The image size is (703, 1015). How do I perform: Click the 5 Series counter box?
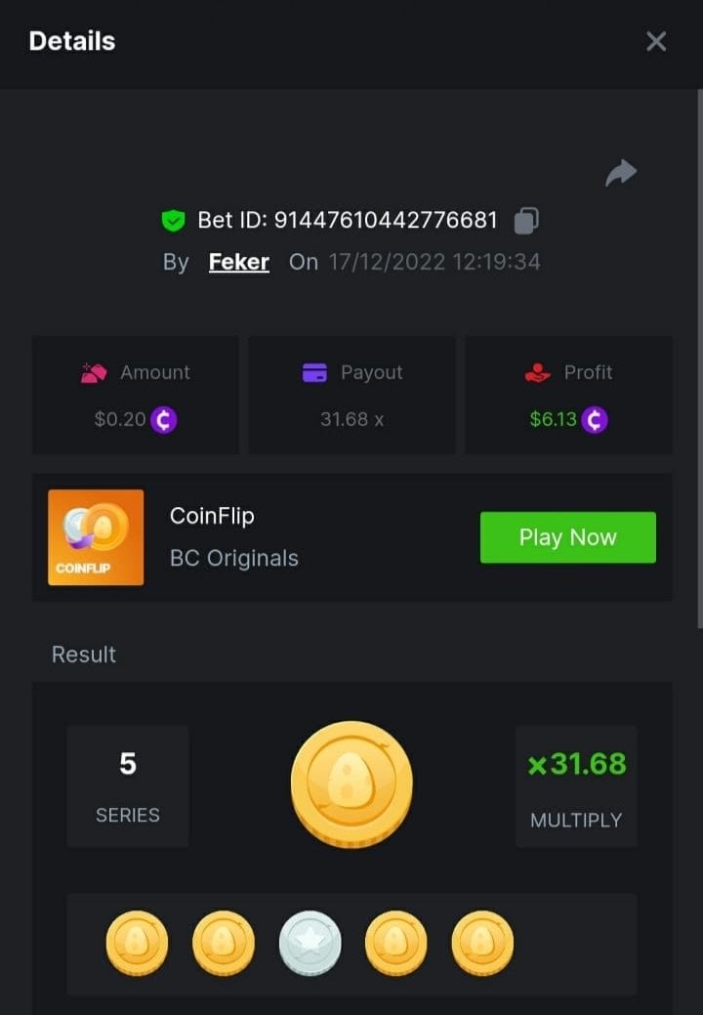point(128,785)
